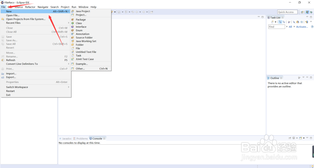Click the Quick Access search field
The image size is (314, 168).
tap(287, 12)
